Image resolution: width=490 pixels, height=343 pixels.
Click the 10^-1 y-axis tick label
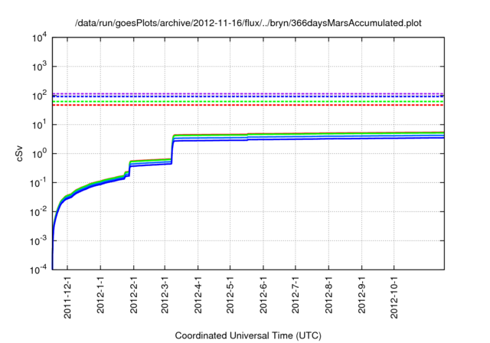[x=39, y=182]
